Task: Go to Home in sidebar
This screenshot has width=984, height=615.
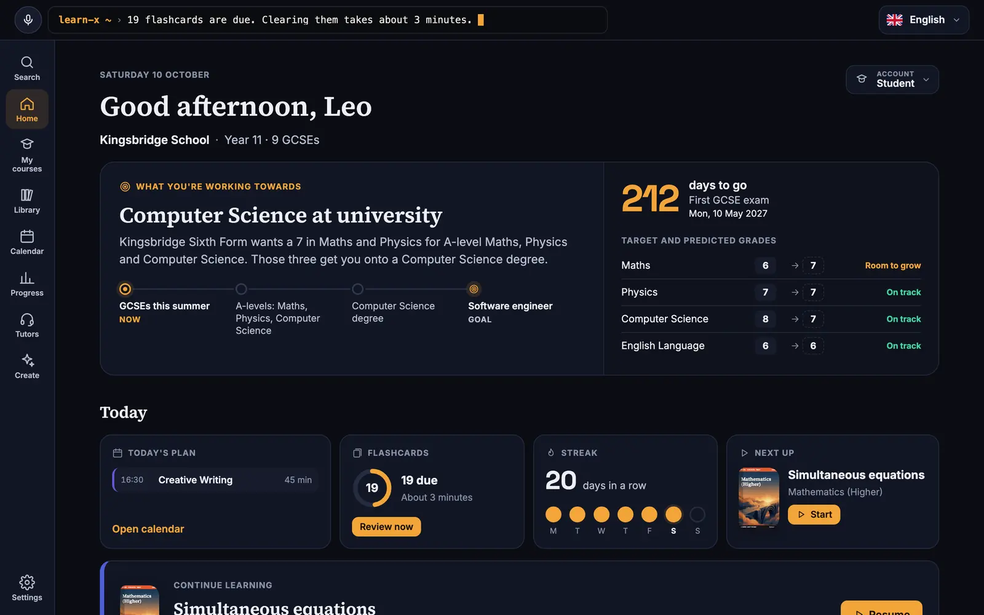Action: (x=27, y=109)
